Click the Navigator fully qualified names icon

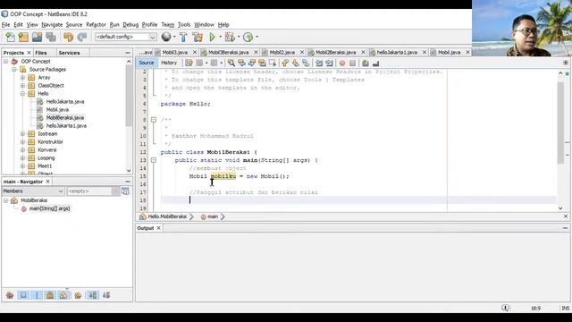78,295
